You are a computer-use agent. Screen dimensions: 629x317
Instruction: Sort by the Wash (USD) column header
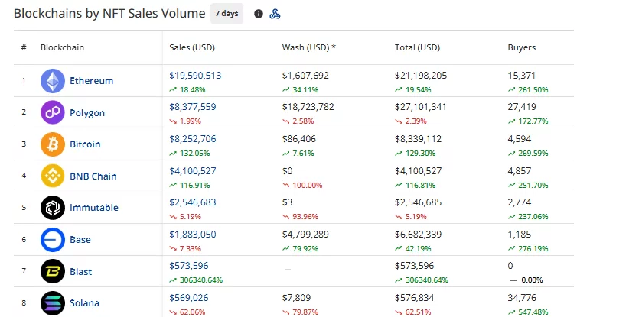(x=309, y=47)
